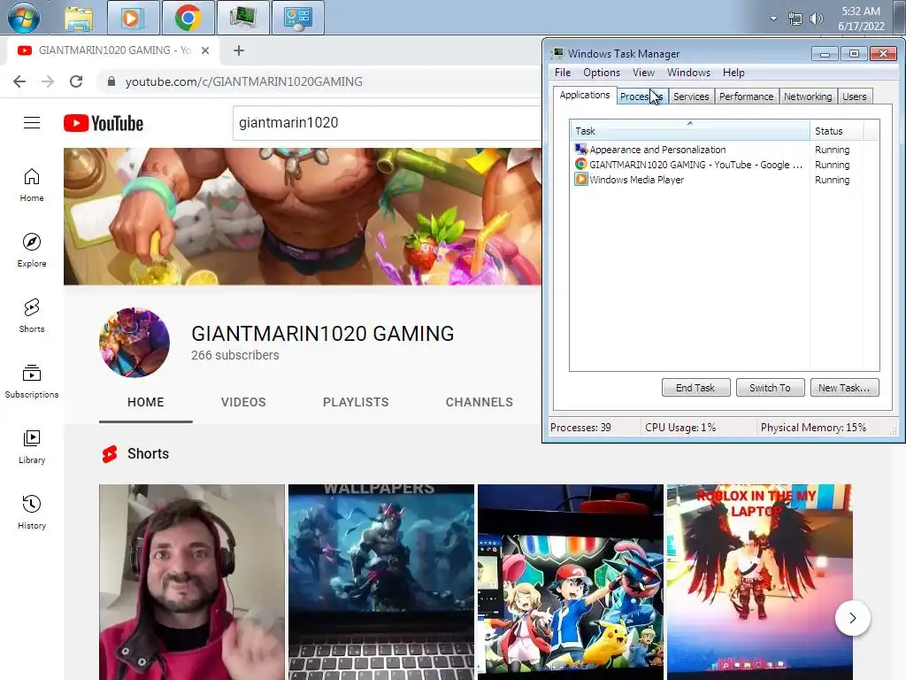Switch to the Performance tab
Image resolution: width=906 pixels, height=680 pixels.
[746, 97]
